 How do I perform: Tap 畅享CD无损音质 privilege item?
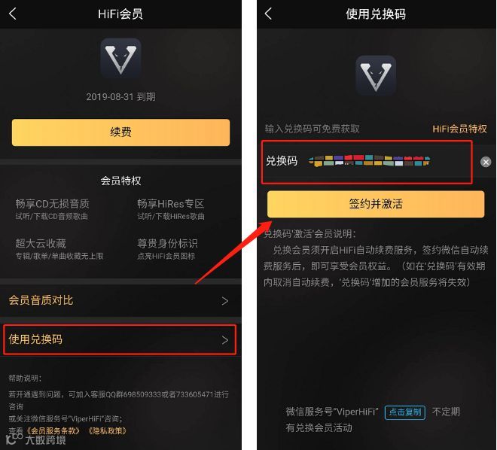coord(52,209)
